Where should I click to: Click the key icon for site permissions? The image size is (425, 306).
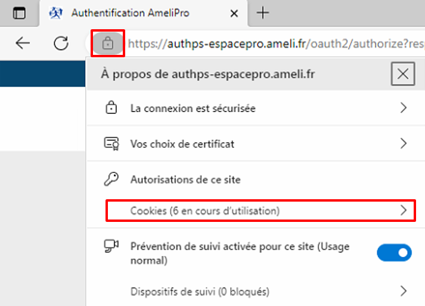pyautogui.click(x=111, y=179)
